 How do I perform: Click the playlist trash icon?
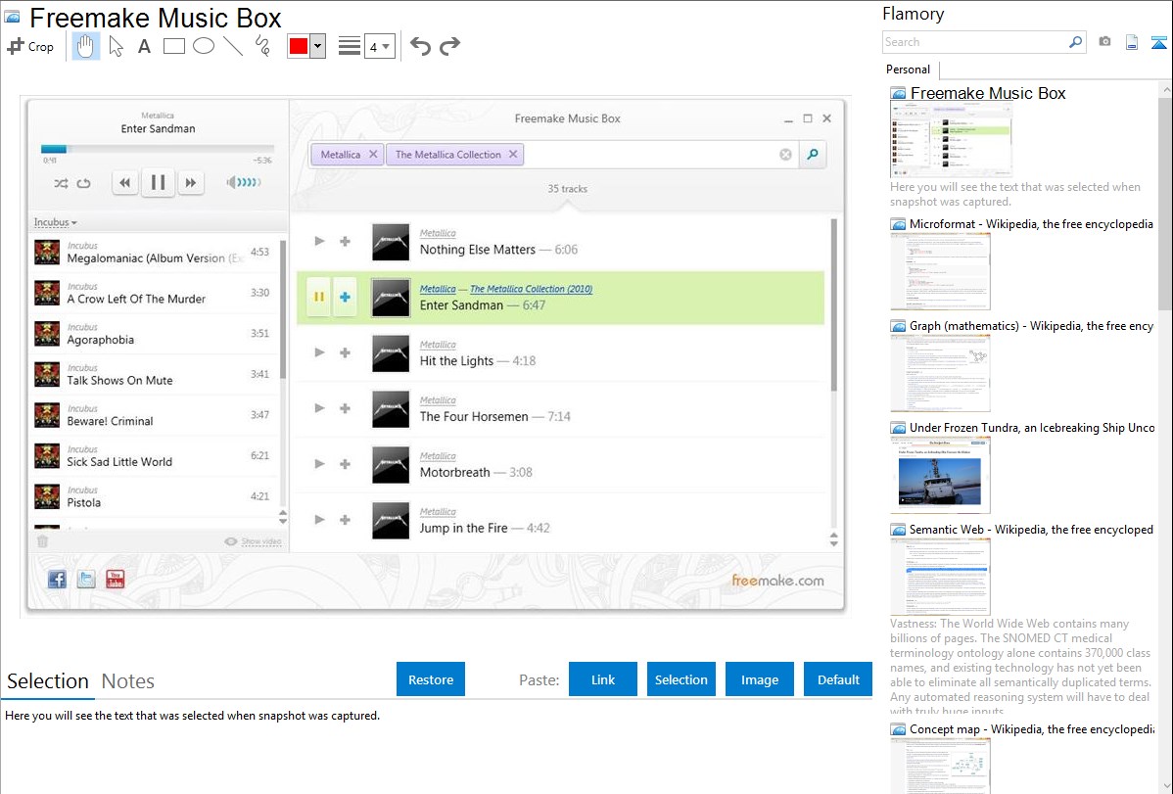43,541
